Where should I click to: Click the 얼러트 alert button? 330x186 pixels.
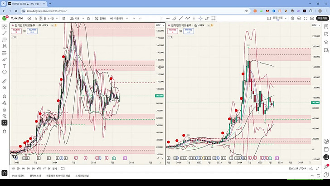coord(101,18)
